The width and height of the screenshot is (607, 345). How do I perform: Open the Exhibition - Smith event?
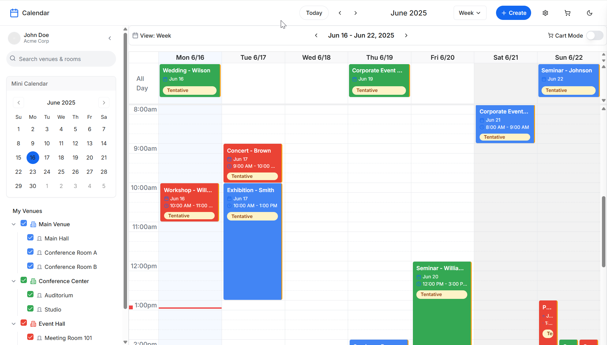[x=253, y=242]
